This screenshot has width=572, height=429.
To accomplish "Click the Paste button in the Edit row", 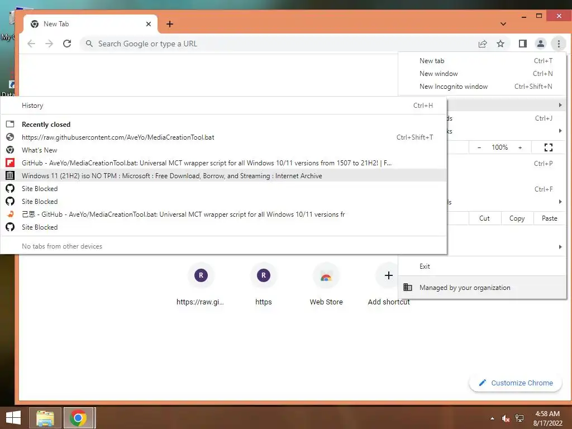I will pyautogui.click(x=550, y=218).
